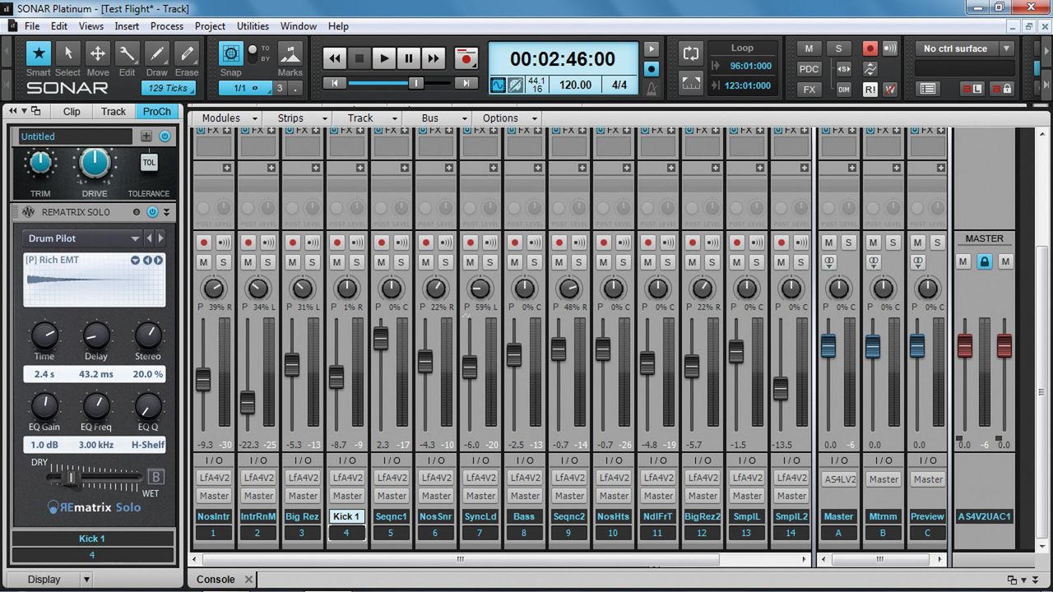
Task: Expand the Display menu arrow
Action: tap(86, 580)
